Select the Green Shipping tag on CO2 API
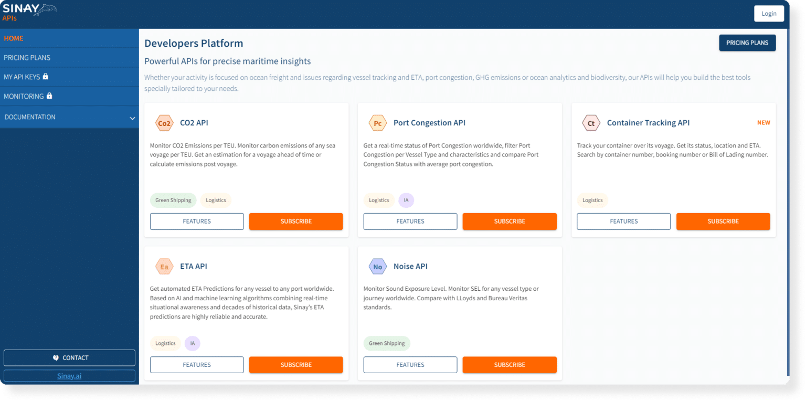806x401 pixels. pos(173,200)
